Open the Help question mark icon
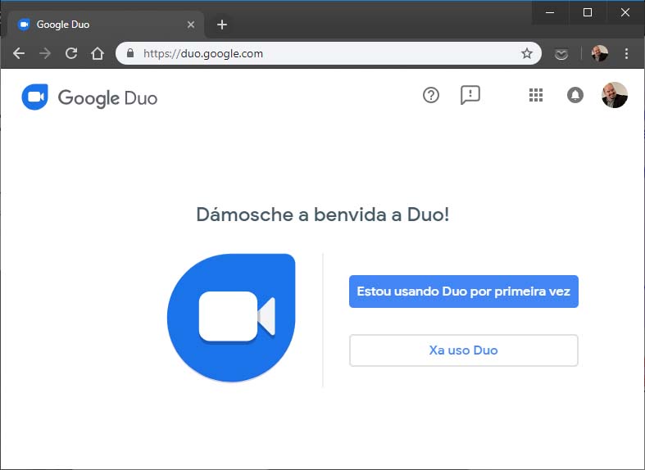645x470 pixels. click(431, 95)
